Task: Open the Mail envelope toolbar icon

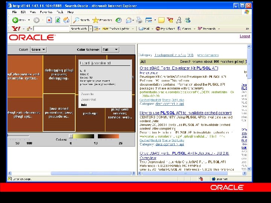Action: tap(129, 20)
